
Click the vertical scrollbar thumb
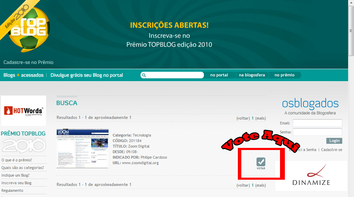(x=351, y=31)
